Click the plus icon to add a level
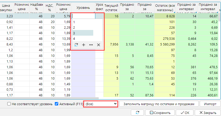 coord(84,45)
